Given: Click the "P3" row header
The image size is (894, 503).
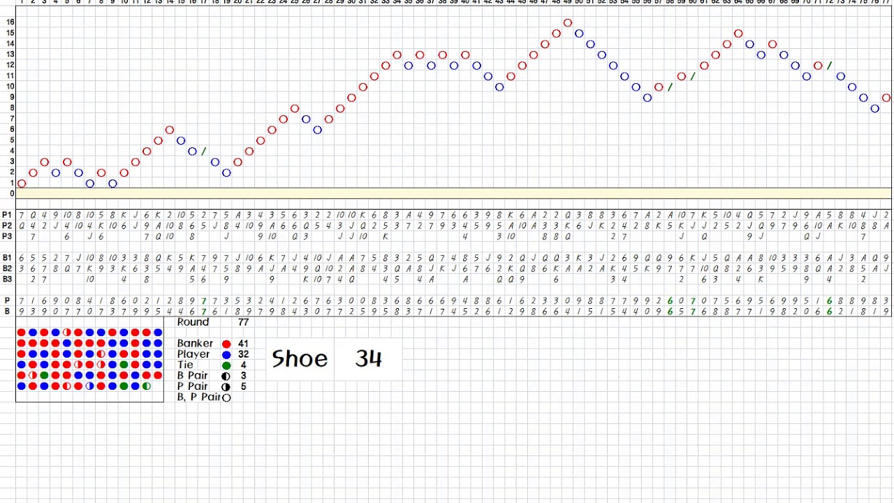Looking at the screenshot, I should tap(7, 236).
